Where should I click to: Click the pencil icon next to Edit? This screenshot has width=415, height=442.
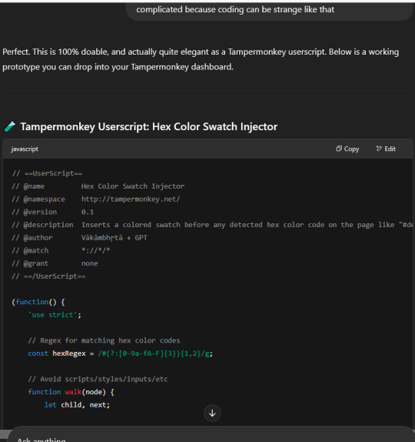click(x=379, y=149)
